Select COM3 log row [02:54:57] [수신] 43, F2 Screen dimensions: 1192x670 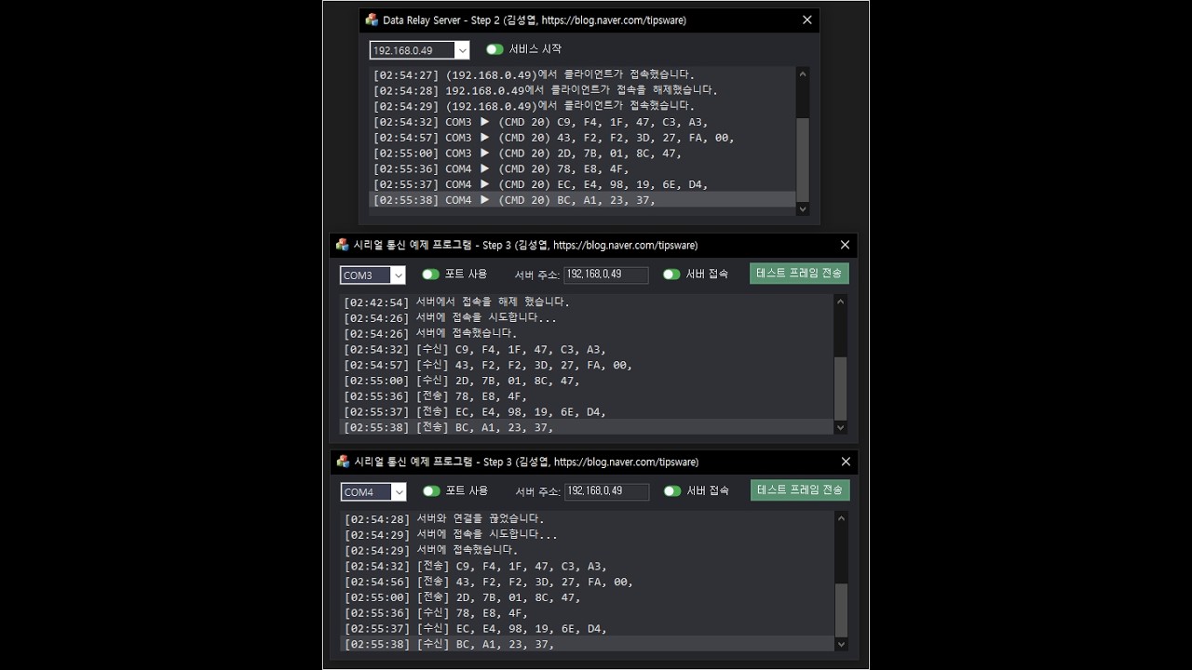click(587, 365)
